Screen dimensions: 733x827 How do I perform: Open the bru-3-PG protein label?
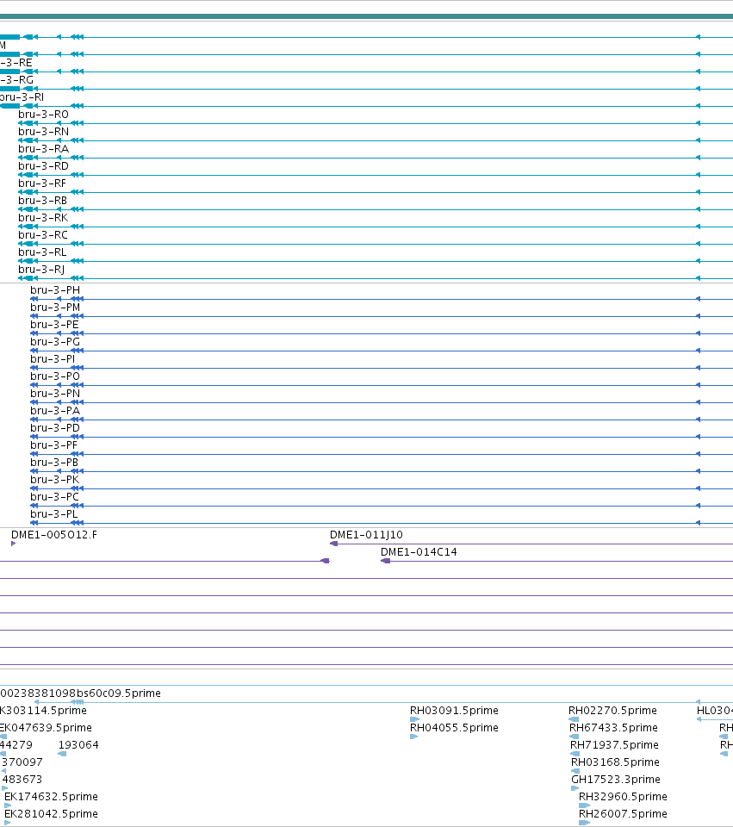[55, 342]
